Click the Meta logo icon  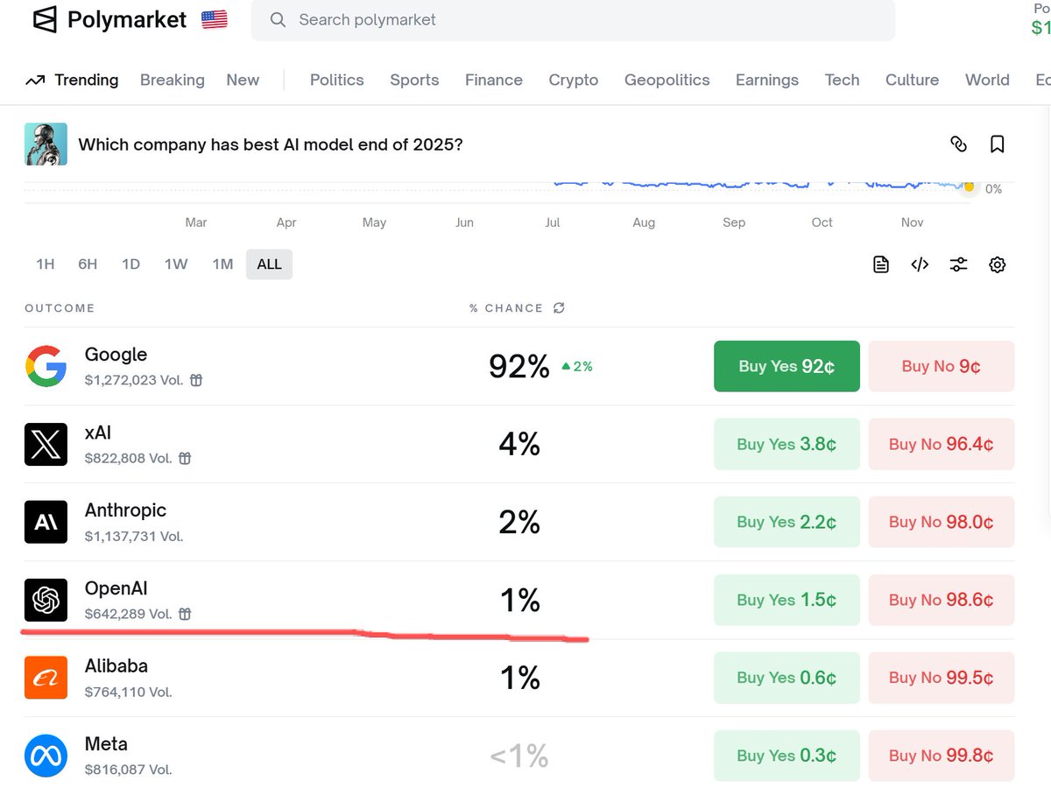46,756
